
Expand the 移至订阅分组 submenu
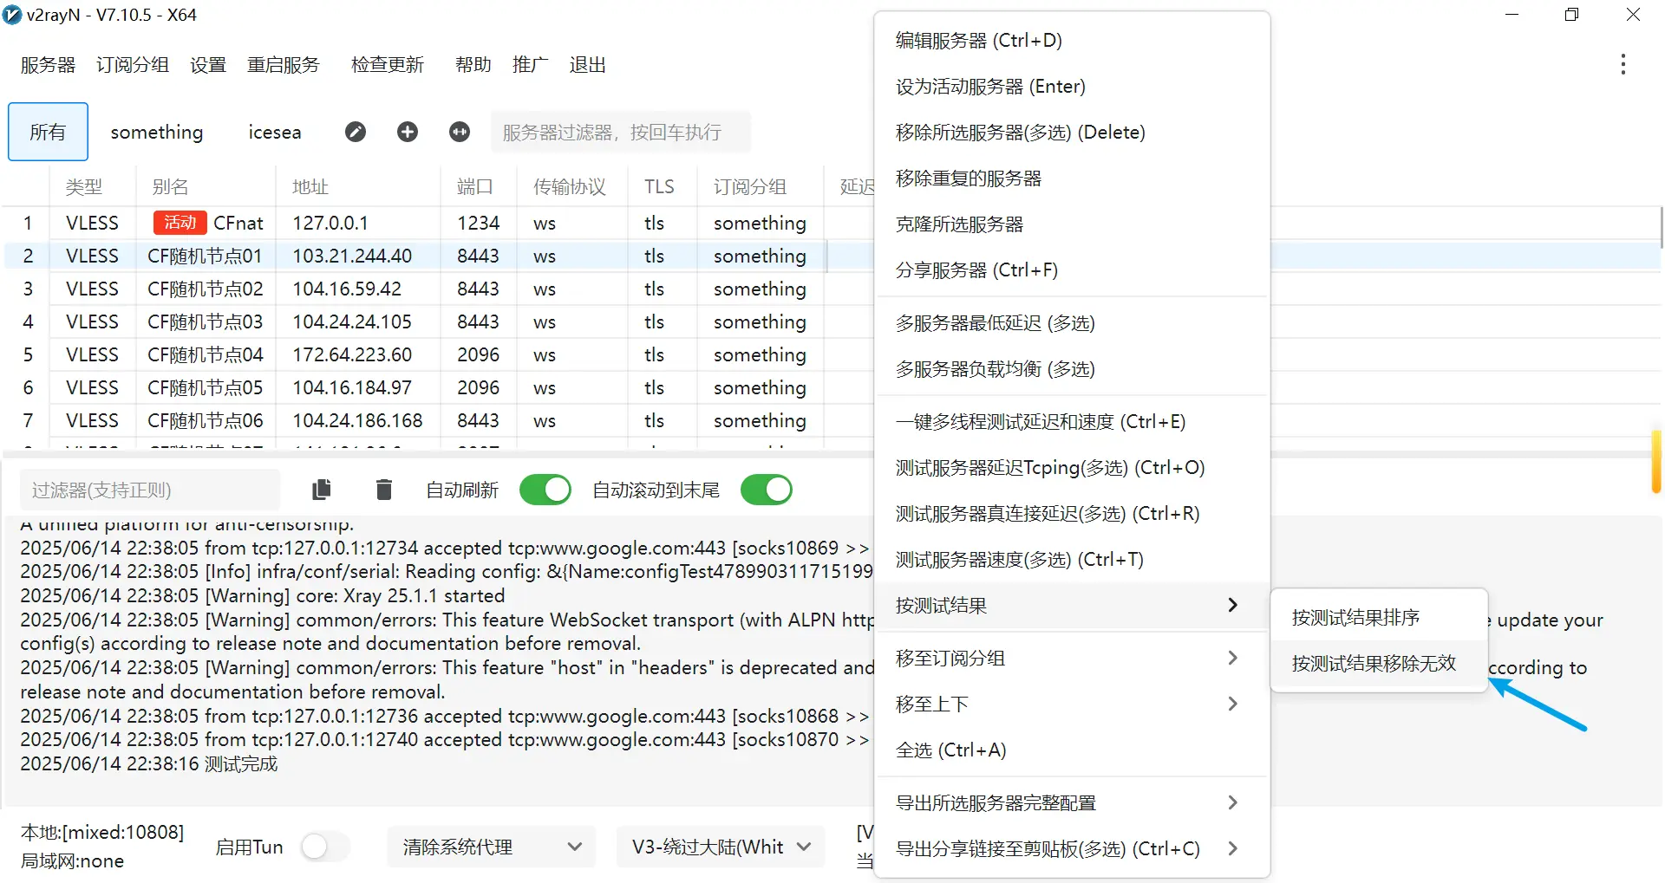click(1072, 658)
